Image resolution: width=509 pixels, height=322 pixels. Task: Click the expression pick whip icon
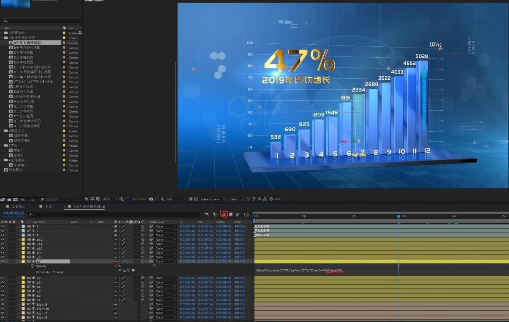click(129, 270)
